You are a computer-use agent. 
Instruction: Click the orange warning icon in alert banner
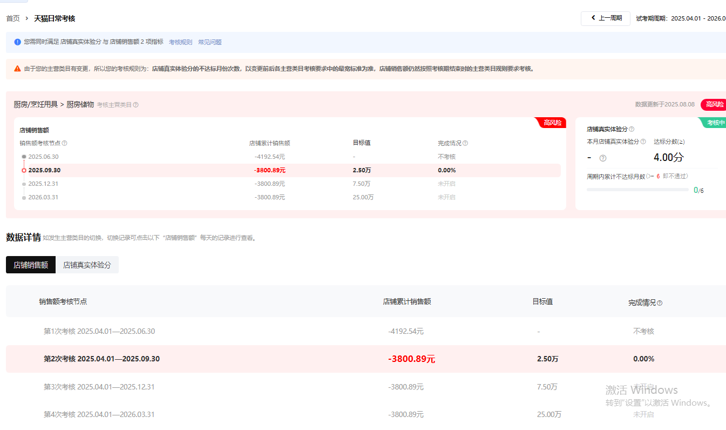click(18, 69)
